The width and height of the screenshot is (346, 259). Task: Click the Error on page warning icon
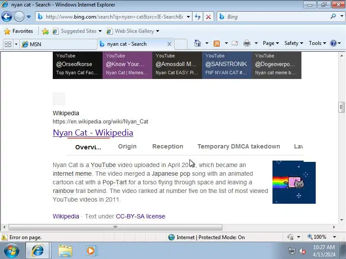(4, 237)
